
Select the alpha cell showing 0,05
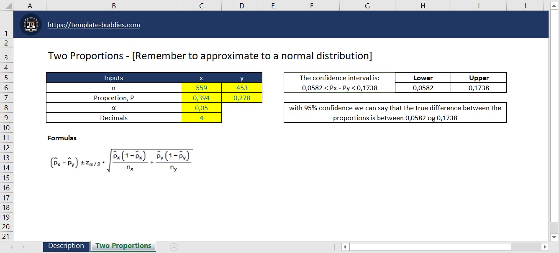[x=201, y=108]
